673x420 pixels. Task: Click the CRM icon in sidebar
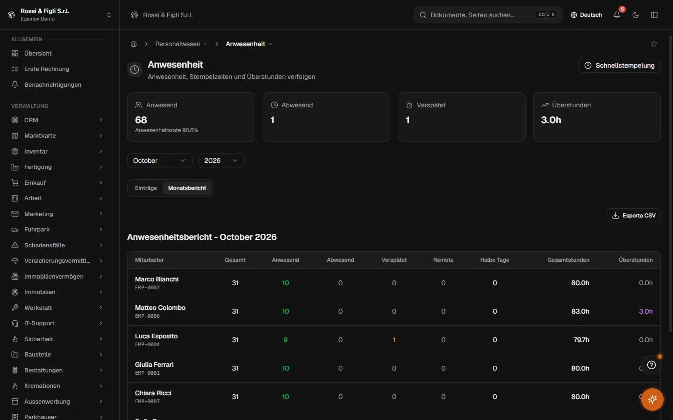click(15, 120)
